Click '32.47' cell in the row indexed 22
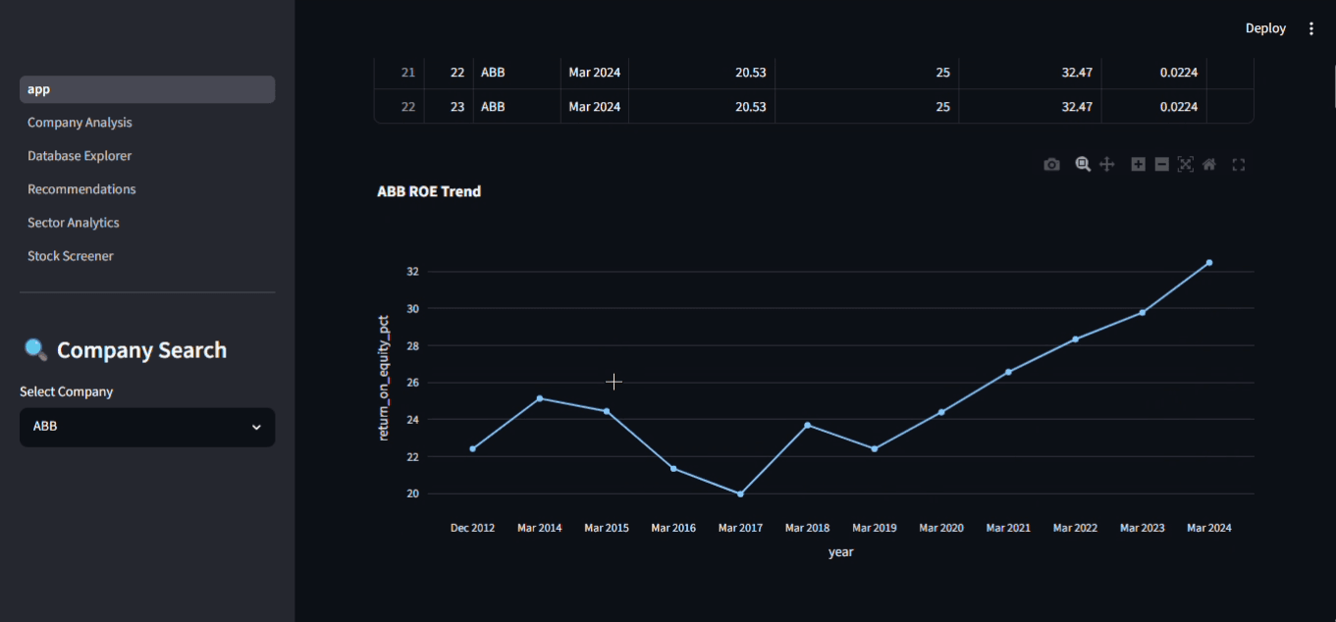Viewport: 1336px width, 622px height. coord(1030,106)
